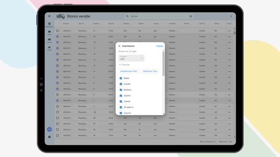This screenshot has height=157, width=280.
Task: Focus the Ricerca search field
Action: (159, 16)
